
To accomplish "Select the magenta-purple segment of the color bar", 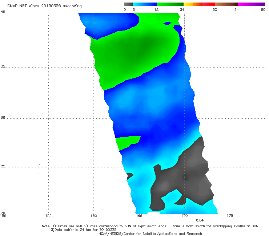I will click(252, 4).
